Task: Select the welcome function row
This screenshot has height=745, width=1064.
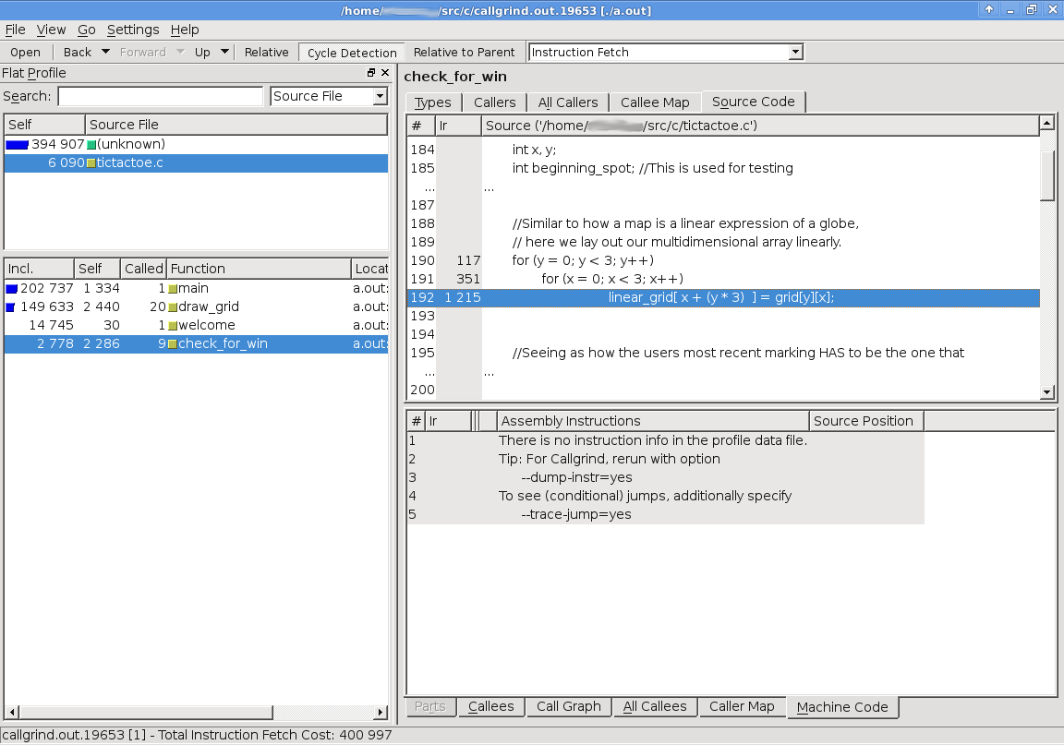Action: click(196, 326)
